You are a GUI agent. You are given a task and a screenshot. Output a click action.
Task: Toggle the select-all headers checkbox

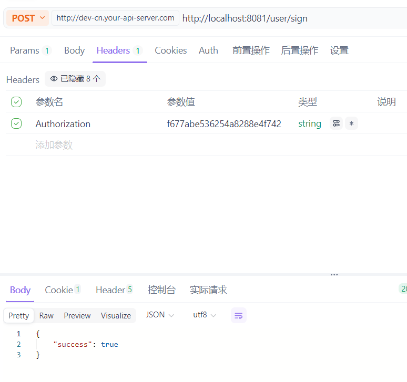pos(16,102)
